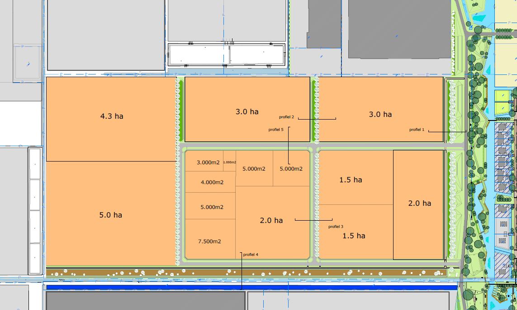The width and height of the screenshot is (517, 310).
Task: Click the 1.5 ha label below profiel 3 text
Action: [x=354, y=236]
